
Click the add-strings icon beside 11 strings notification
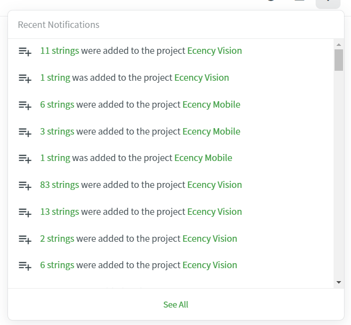click(x=25, y=51)
